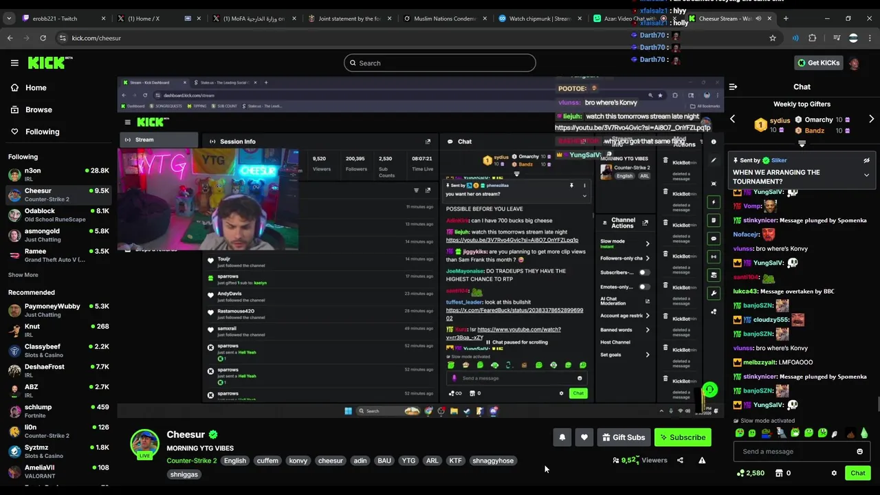View site information icon in address bar

62,38
